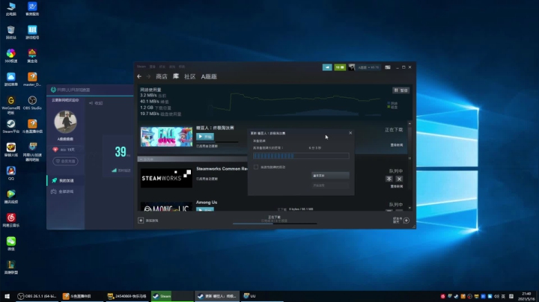
Task: Click the UU accelerator profile avatar
Action: (65, 122)
